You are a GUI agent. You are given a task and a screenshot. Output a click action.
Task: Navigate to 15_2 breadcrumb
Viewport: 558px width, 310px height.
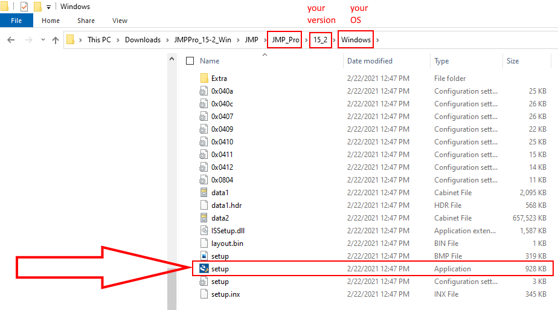pyautogui.click(x=320, y=40)
